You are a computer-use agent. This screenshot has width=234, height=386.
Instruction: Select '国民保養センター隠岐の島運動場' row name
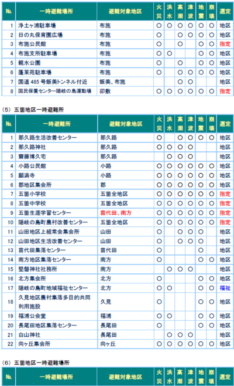pyautogui.click(x=55, y=91)
